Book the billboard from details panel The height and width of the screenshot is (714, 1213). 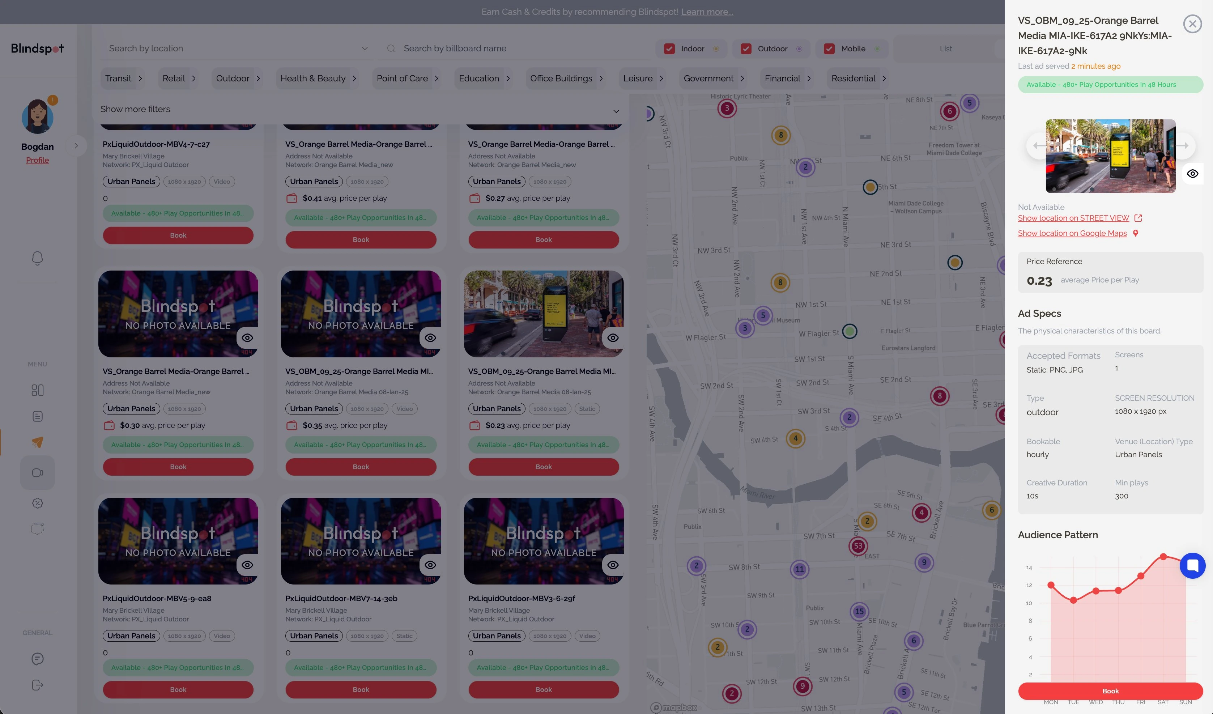tap(1110, 691)
